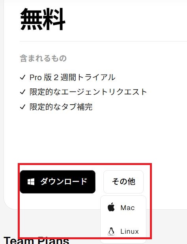The width and height of the screenshot is (187, 244).
Task: Select the Pro 版 2 週間トライアル feature text
Action: 73,77
